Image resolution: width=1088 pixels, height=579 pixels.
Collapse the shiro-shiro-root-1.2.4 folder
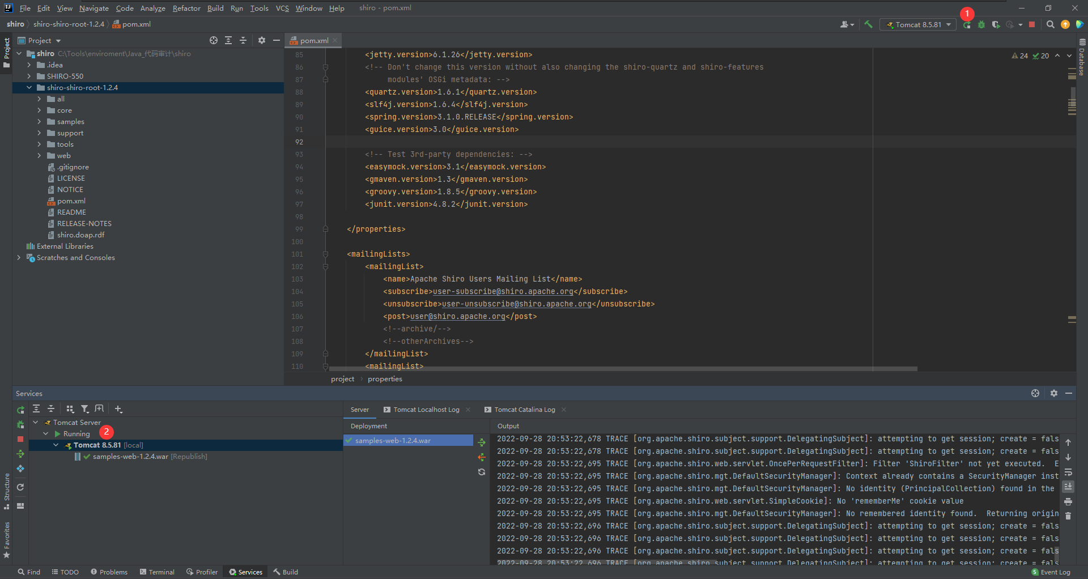pos(29,88)
